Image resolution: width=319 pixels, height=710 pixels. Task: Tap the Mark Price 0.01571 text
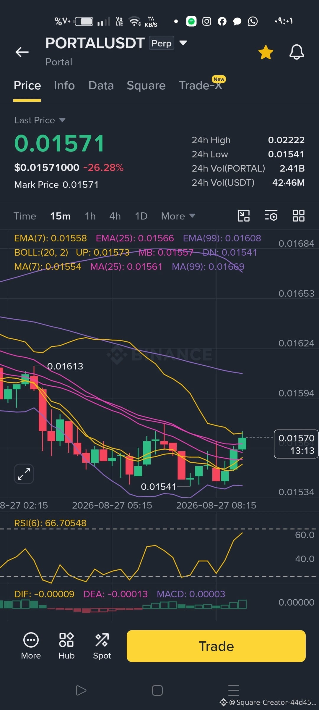click(x=56, y=185)
